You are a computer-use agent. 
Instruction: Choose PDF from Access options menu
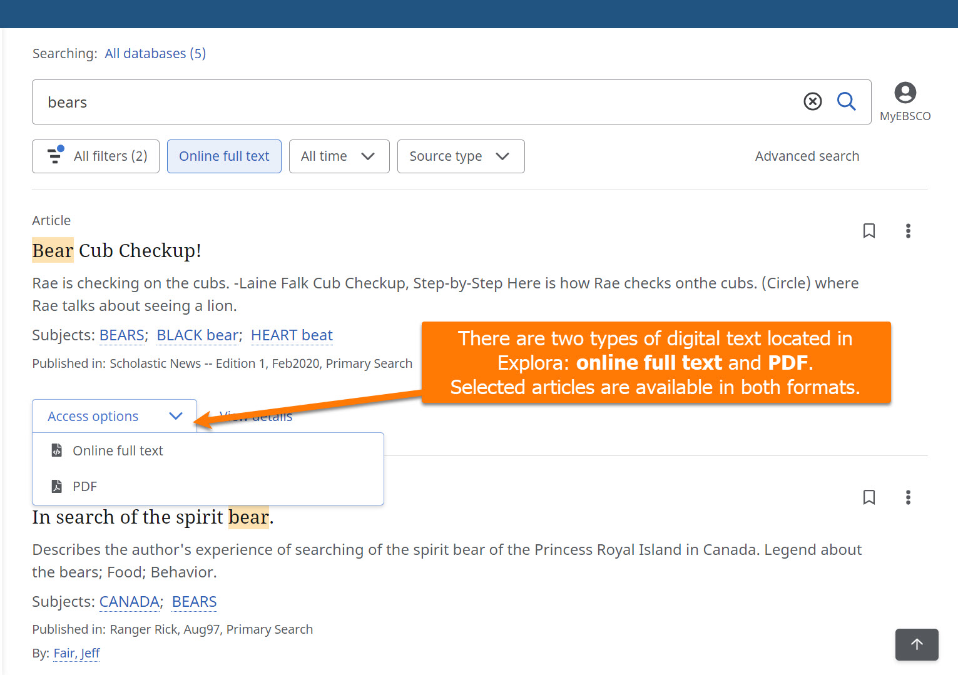tap(208, 486)
